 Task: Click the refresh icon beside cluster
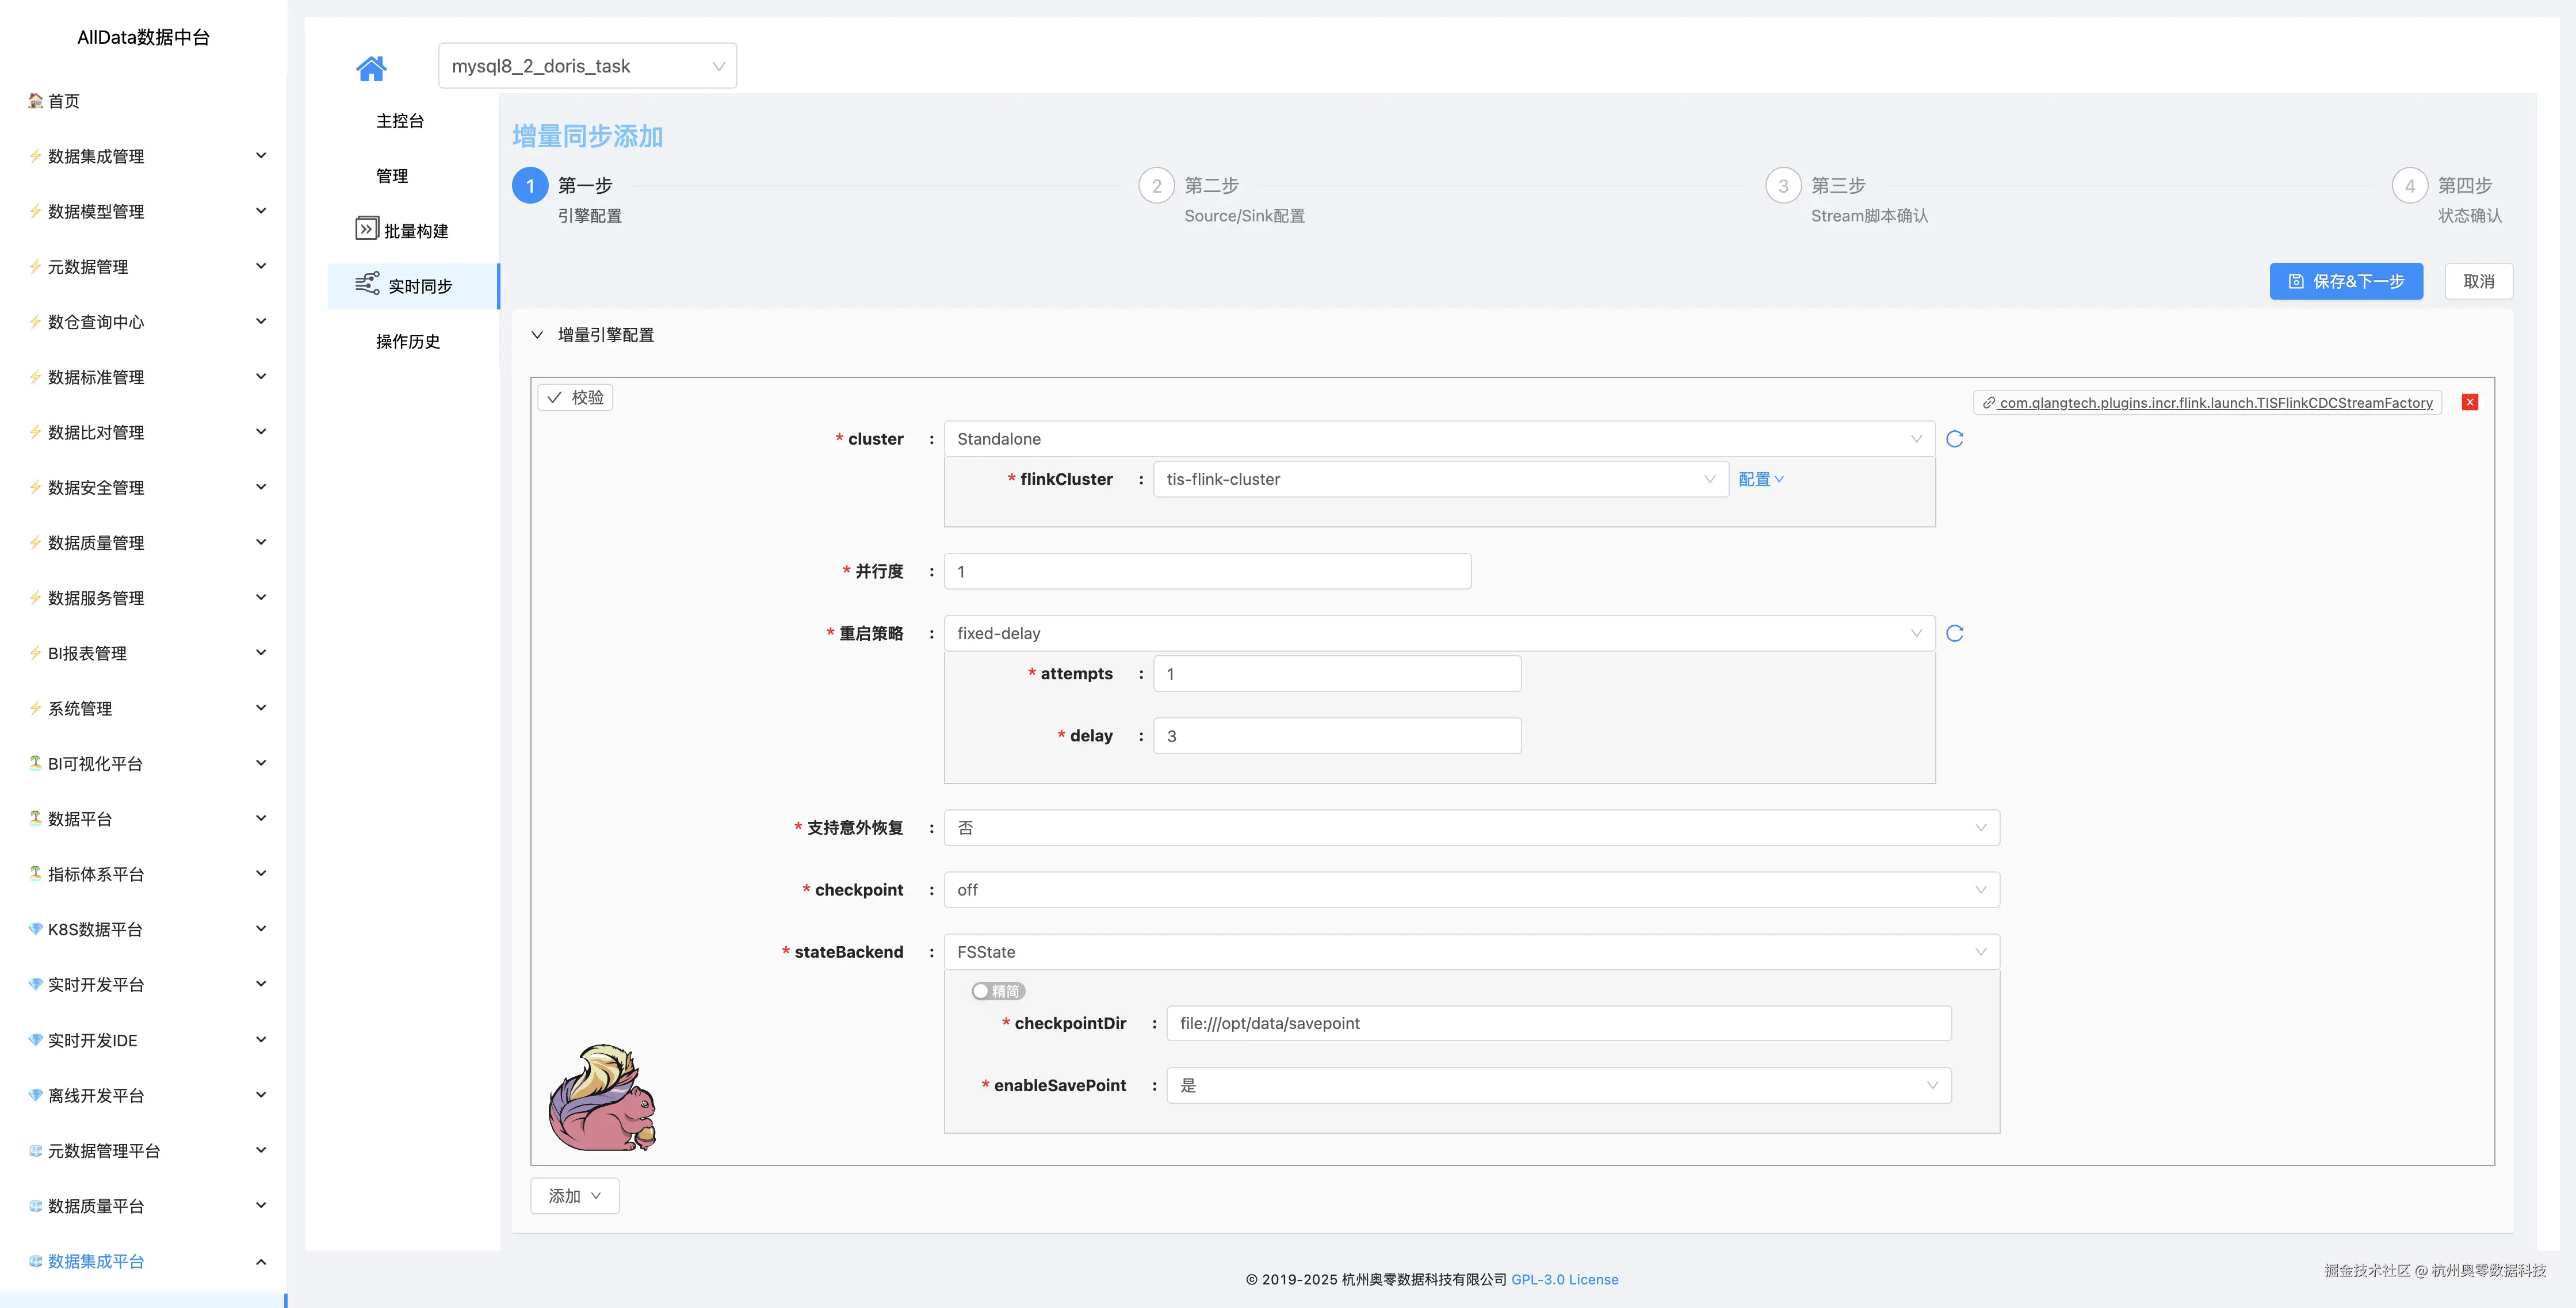tap(1955, 439)
